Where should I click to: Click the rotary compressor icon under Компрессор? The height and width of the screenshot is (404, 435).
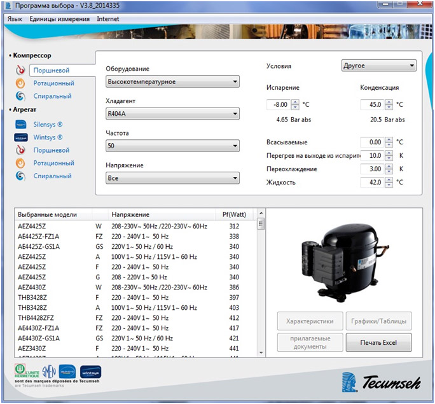[x=20, y=83]
